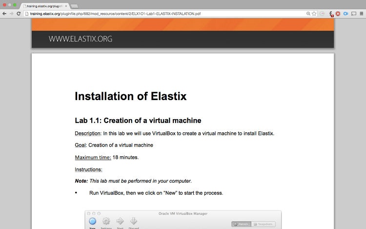Image resolution: width=366 pixels, height=229 pixels.
Task: Click the Start arrow in VirtualBox image
Action: pos(120,222)
